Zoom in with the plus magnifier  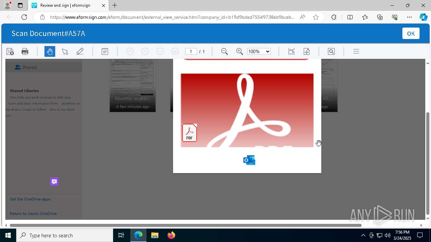pos(240,51)
